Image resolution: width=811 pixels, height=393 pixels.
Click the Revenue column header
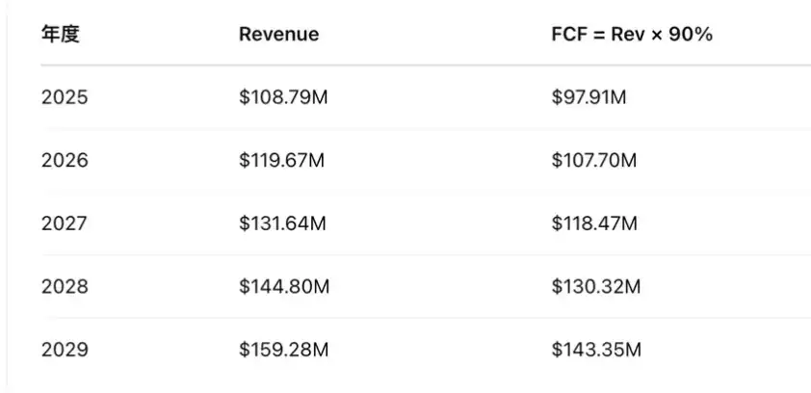click(x=278, y=35)
